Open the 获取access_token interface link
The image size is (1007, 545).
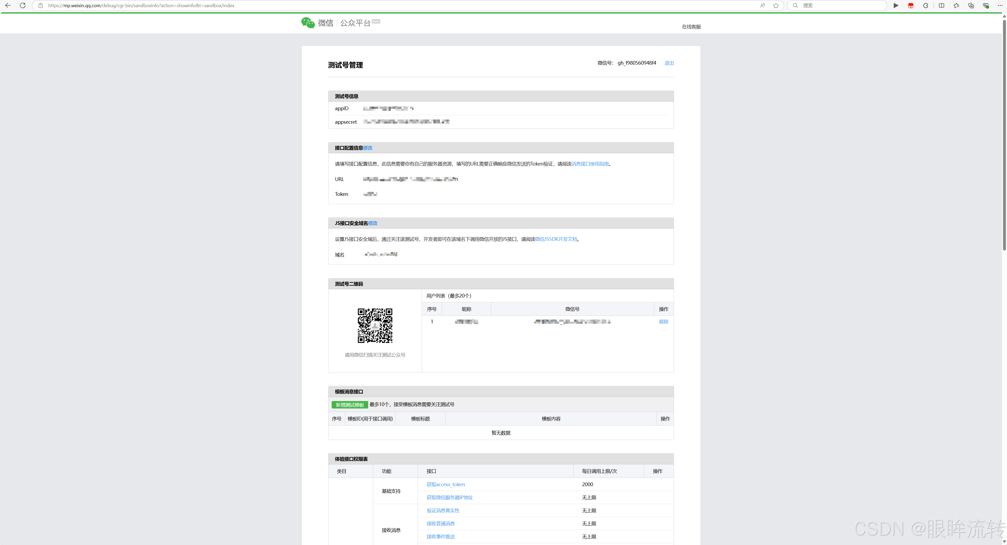point(446,485)
